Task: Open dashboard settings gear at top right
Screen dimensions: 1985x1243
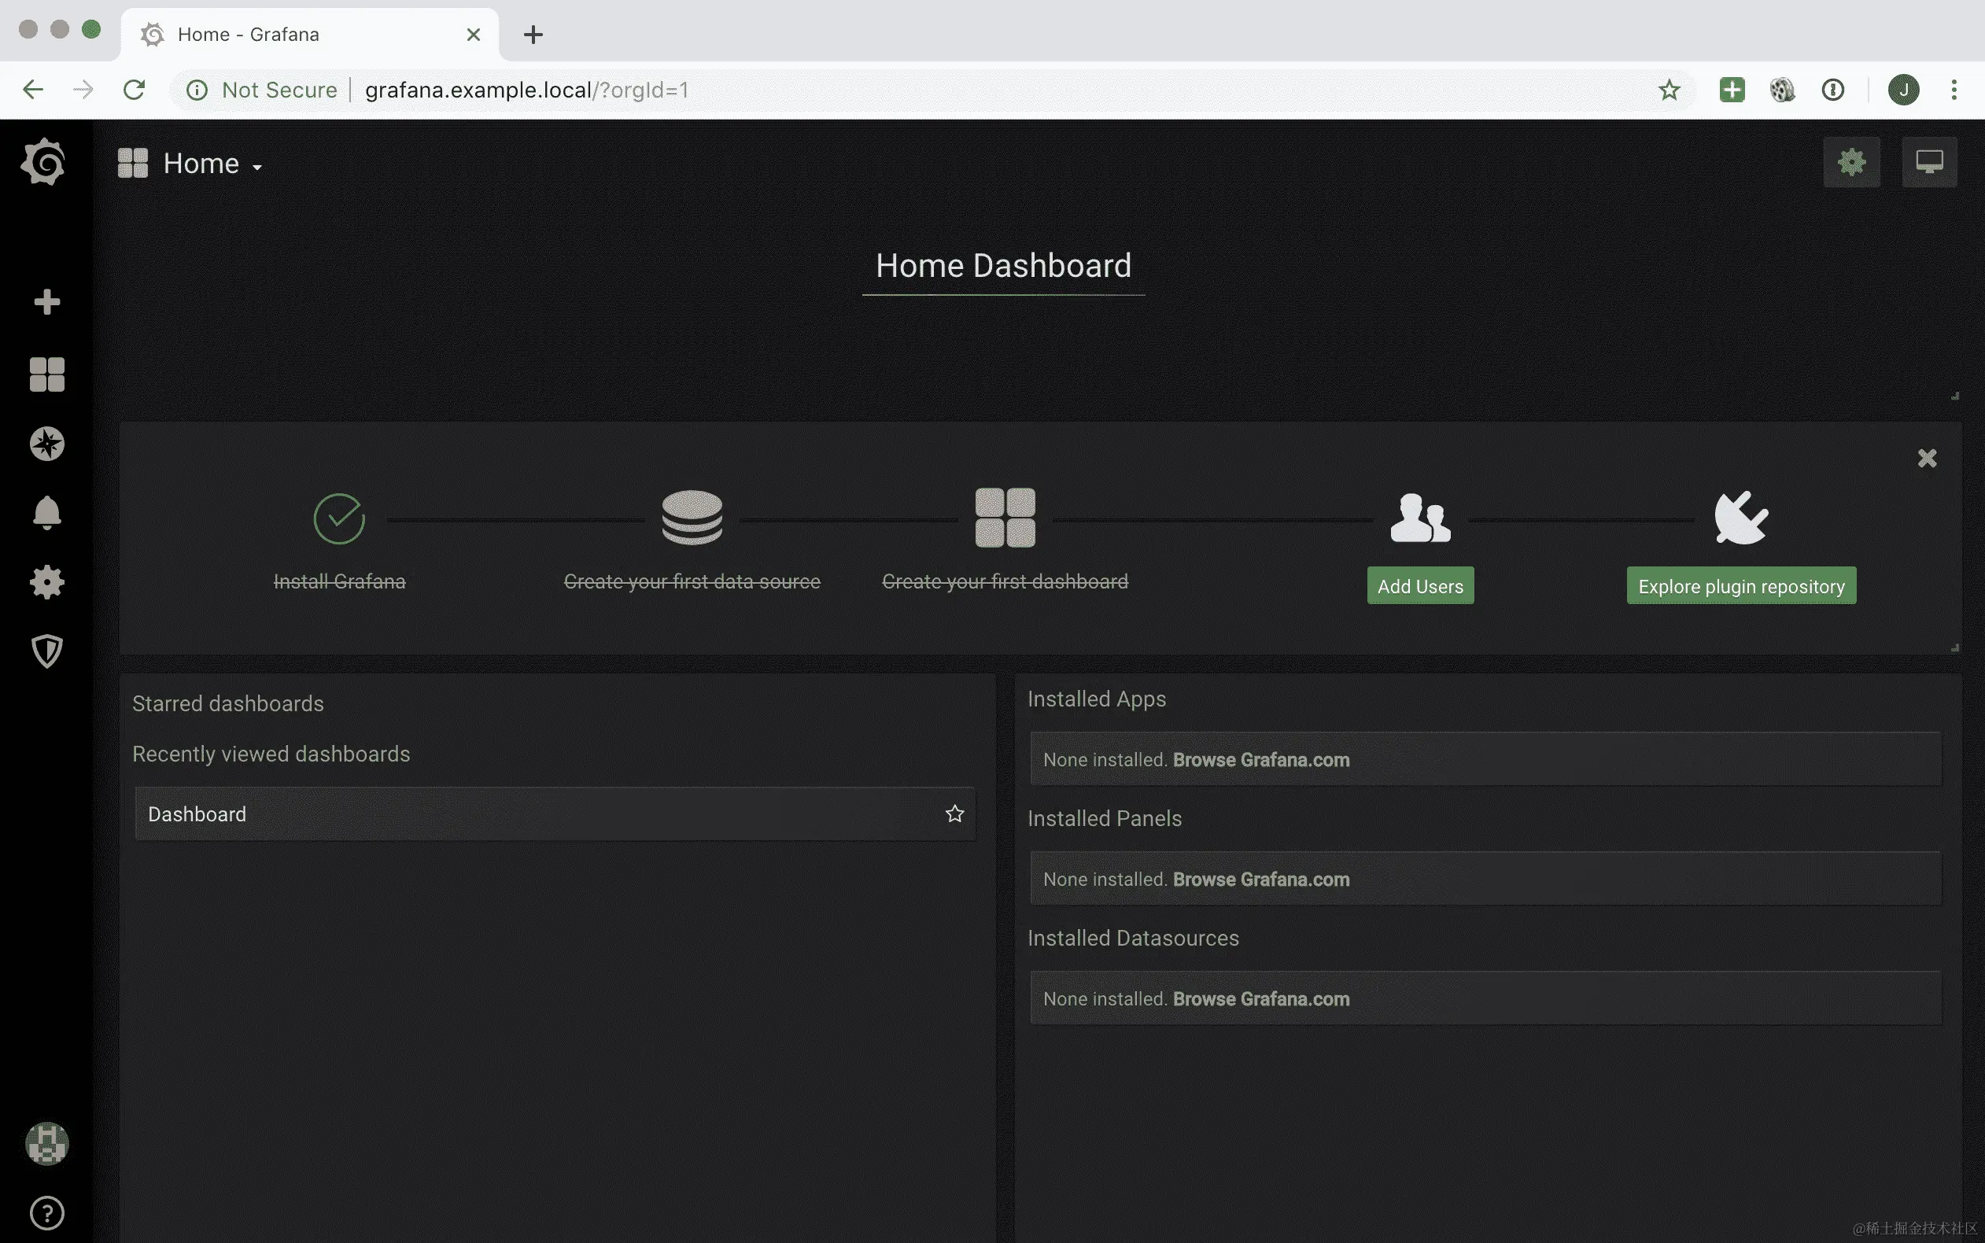Action: (1851, 162)
